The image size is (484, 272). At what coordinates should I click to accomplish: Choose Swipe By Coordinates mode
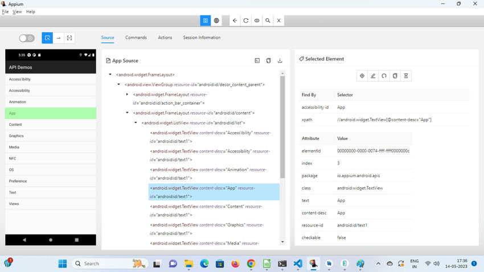pos(58,38)
